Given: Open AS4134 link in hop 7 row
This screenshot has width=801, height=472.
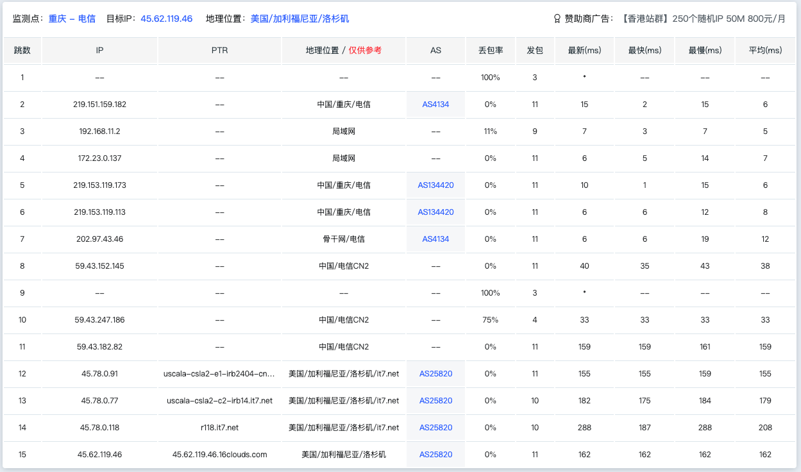Looking at the screenshot, I should (435, 239).
